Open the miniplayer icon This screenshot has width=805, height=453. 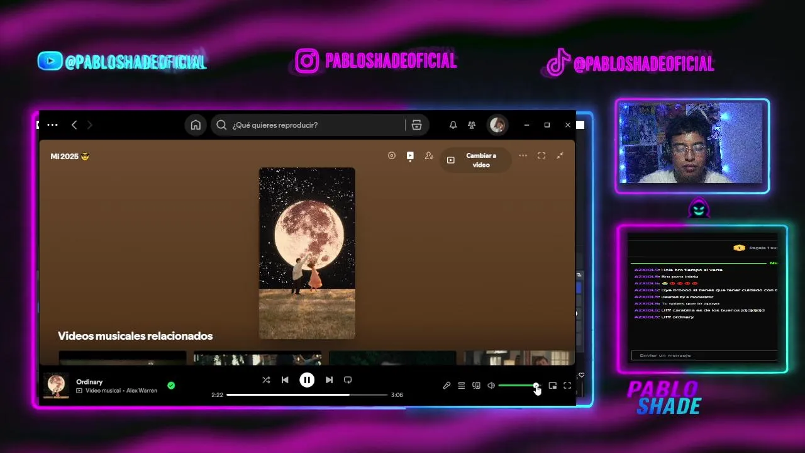tap(553, 386)
